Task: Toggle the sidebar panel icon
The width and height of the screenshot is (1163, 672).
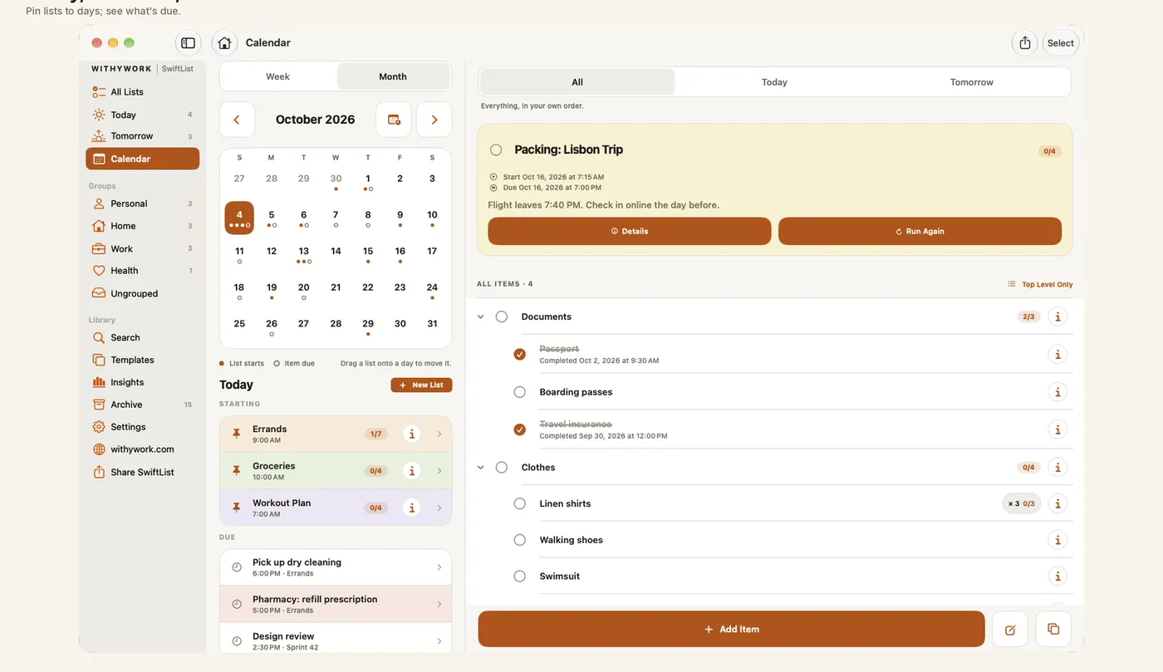Action: point(188,43)
